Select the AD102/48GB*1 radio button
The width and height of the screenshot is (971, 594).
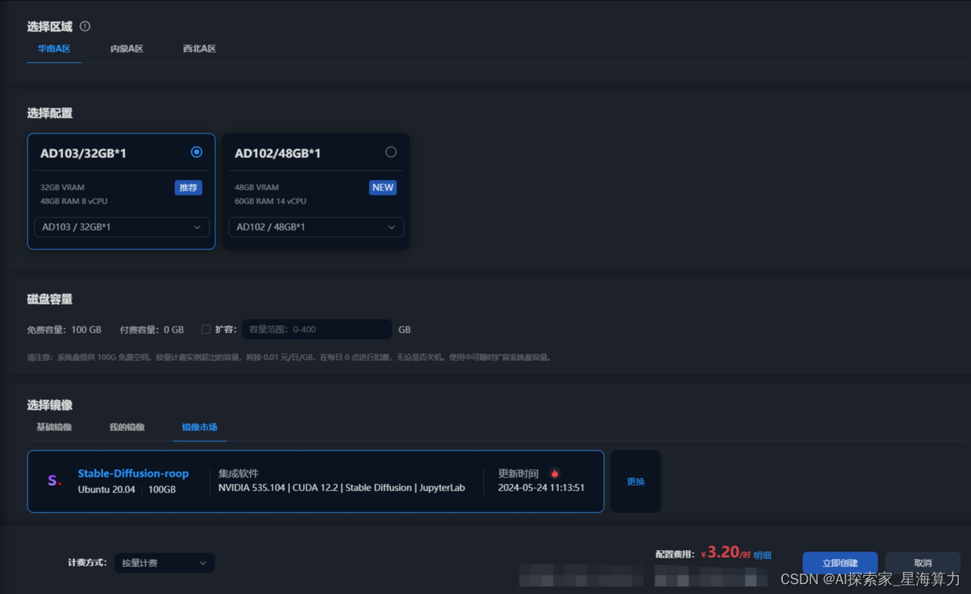tap(391, 152)
